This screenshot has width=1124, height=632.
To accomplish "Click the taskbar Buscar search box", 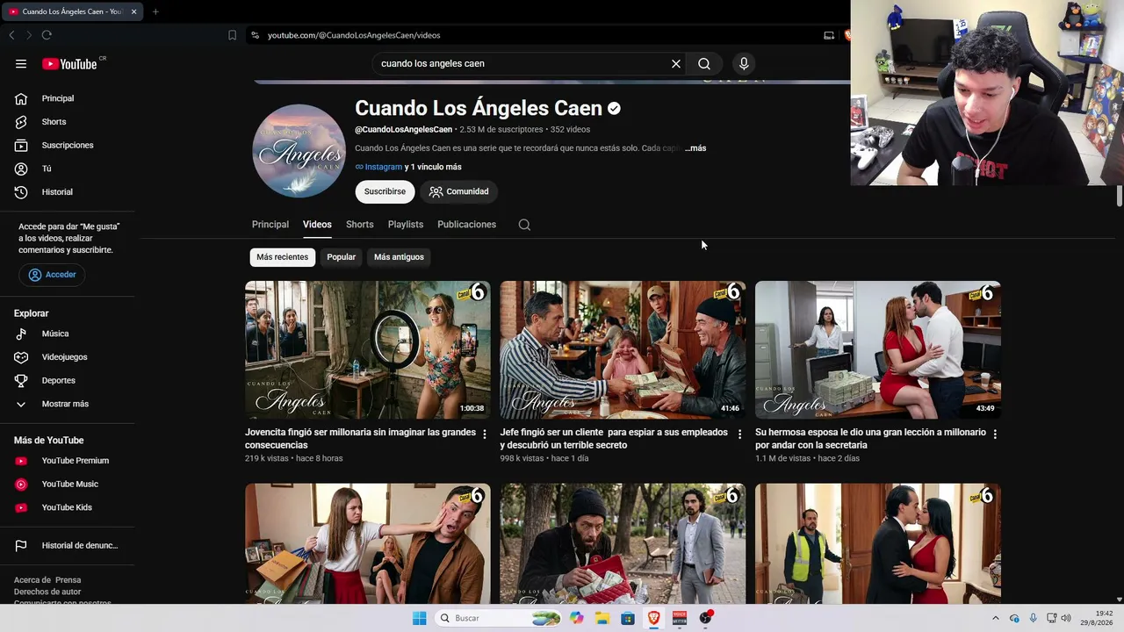I will point(498,618).
